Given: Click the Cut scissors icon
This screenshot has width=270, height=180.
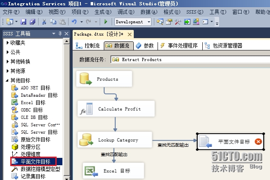Looking at the screenshot, I should 44,22.
